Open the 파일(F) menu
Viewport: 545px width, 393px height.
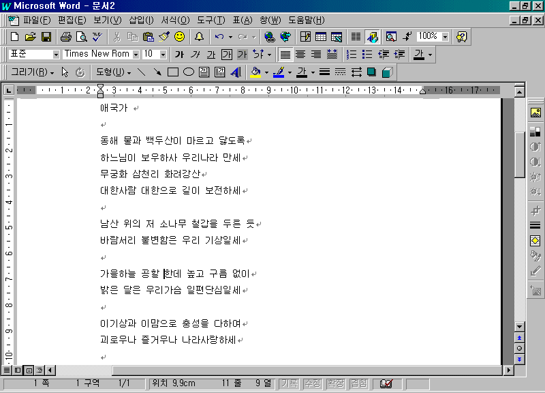point(37,20)
